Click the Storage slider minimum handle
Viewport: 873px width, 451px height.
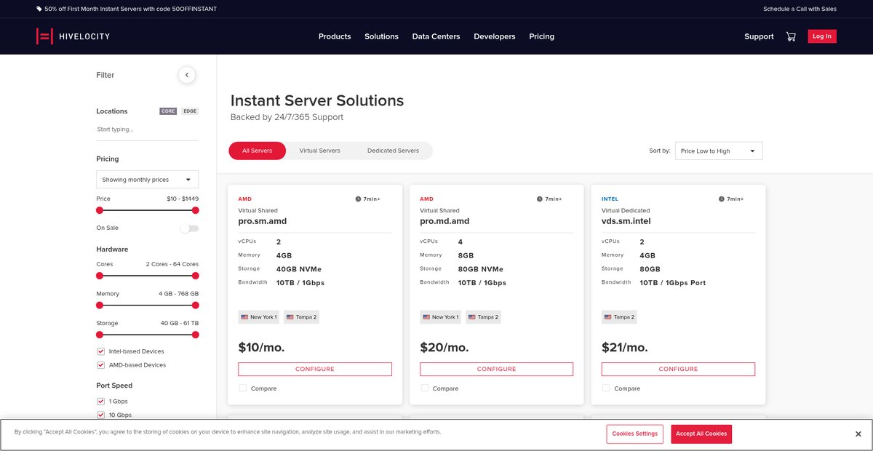pos(100,335)
